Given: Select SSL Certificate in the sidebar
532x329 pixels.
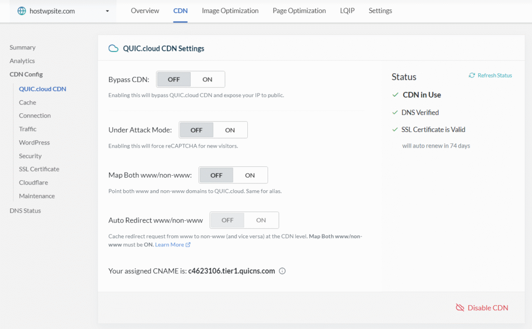Looking at the screenshot, I should pyautogui.click(x=38, y=169).
